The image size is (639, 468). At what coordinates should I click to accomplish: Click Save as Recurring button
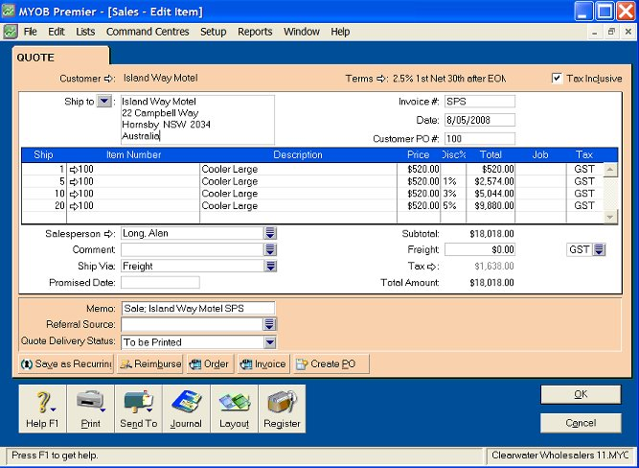coord(66,364)
